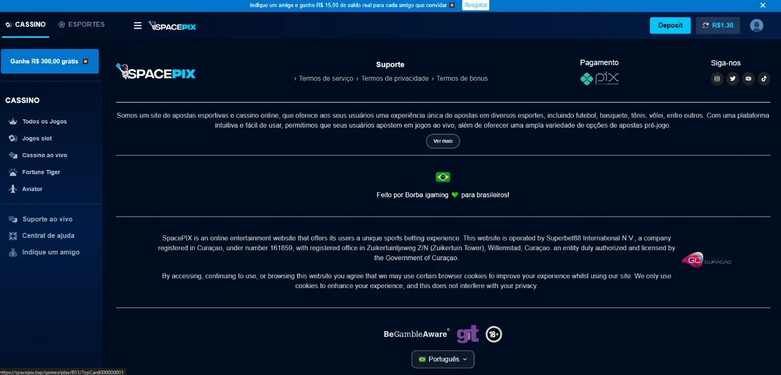The image size is (781, 375).
Task: Click the chat icon beside Suporte ao vivo
Action: click(x=13, y=220)
